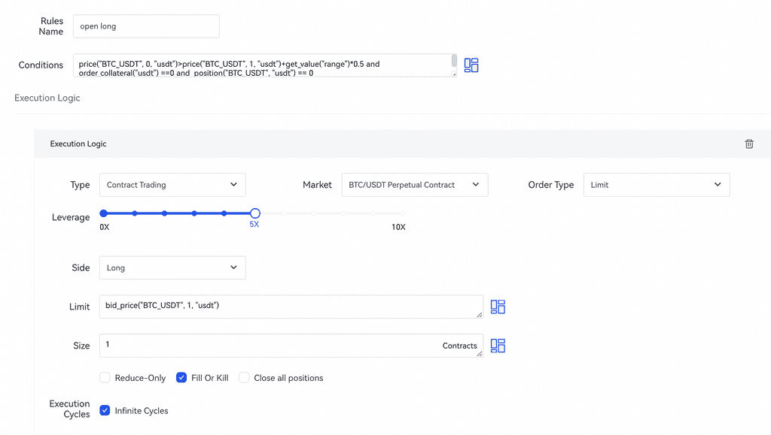Screen dimensions: 771x435
Task: Open the expression builder icon beside the Size field
Action: click(498, 346)
